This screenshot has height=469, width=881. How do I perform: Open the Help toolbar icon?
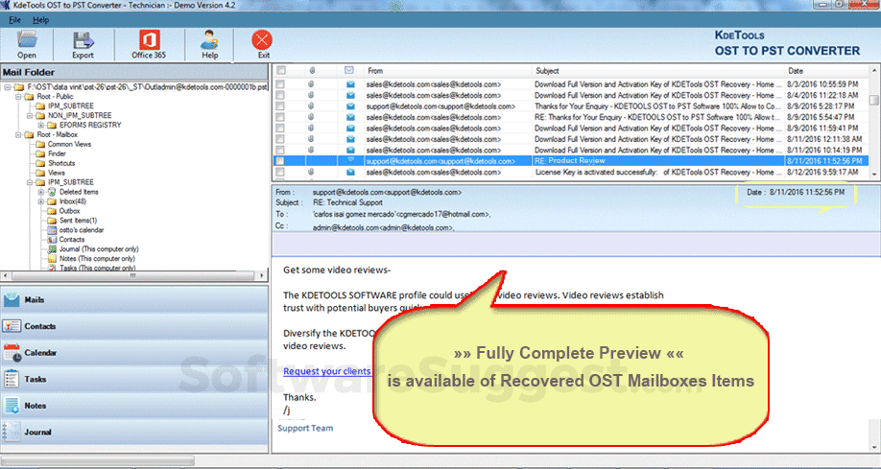click(x=209, y=40)
